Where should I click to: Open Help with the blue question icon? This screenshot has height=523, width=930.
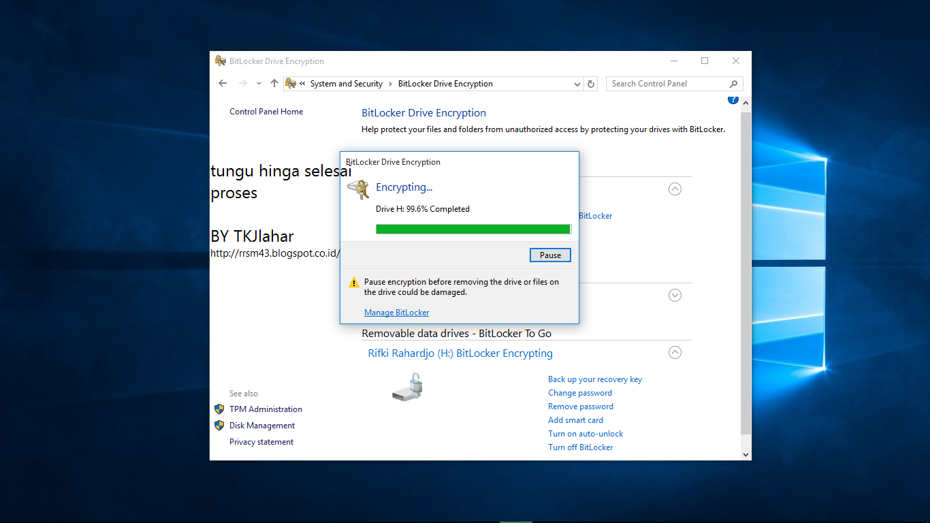[x=733, y=99]
